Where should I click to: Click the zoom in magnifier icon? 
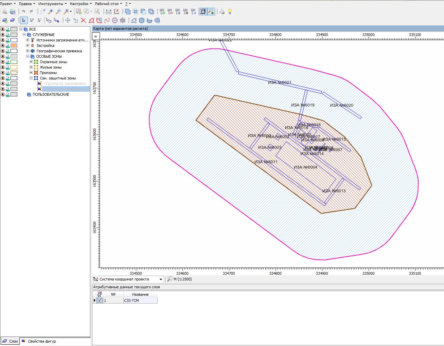pos(51,12)
